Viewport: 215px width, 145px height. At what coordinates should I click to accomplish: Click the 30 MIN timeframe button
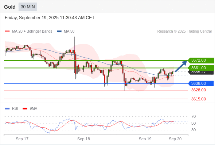[x=28, y=7]
